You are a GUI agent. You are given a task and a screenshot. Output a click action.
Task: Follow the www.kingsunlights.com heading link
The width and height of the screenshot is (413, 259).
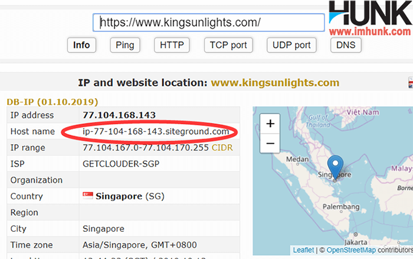coord(275,83)
